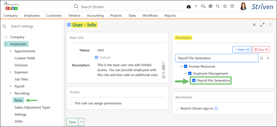The width and height of the screenshot is (277, 127).
Task: Open the Company menu
Action: point(10,15)
